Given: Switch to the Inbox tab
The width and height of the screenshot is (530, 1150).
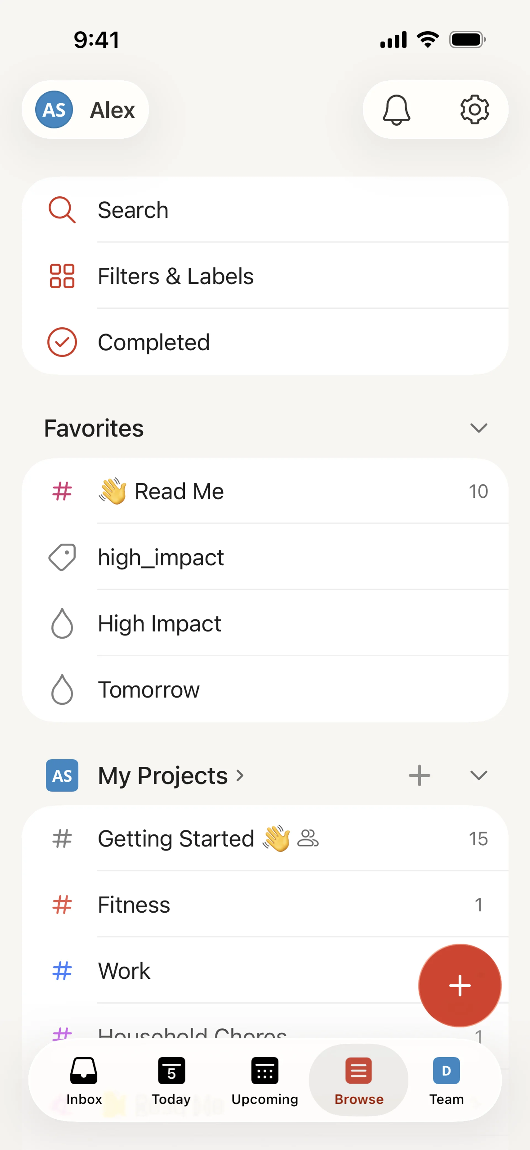Looking at the screenshot, I should pos(84,1080).
